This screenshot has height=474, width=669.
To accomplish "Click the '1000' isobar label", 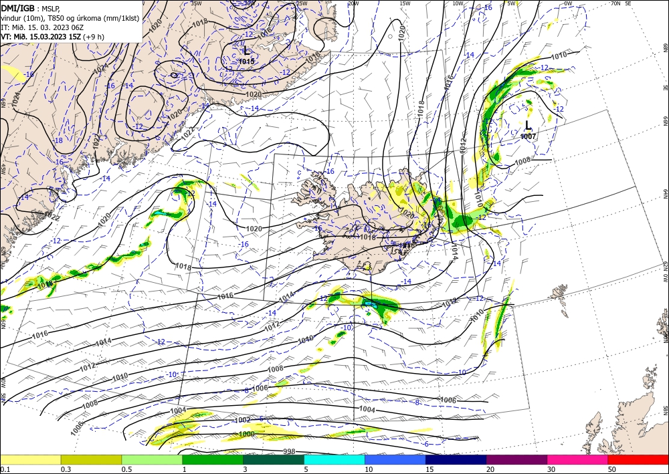I will [x=247, y=434].
